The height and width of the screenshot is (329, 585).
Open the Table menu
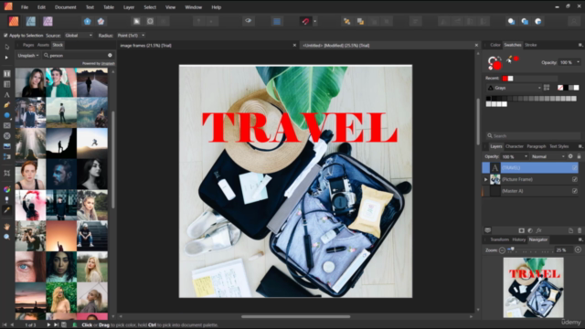[x=109, y=7]
